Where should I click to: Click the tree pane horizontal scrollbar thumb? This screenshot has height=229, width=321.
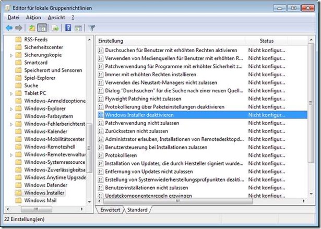(36, 209)
